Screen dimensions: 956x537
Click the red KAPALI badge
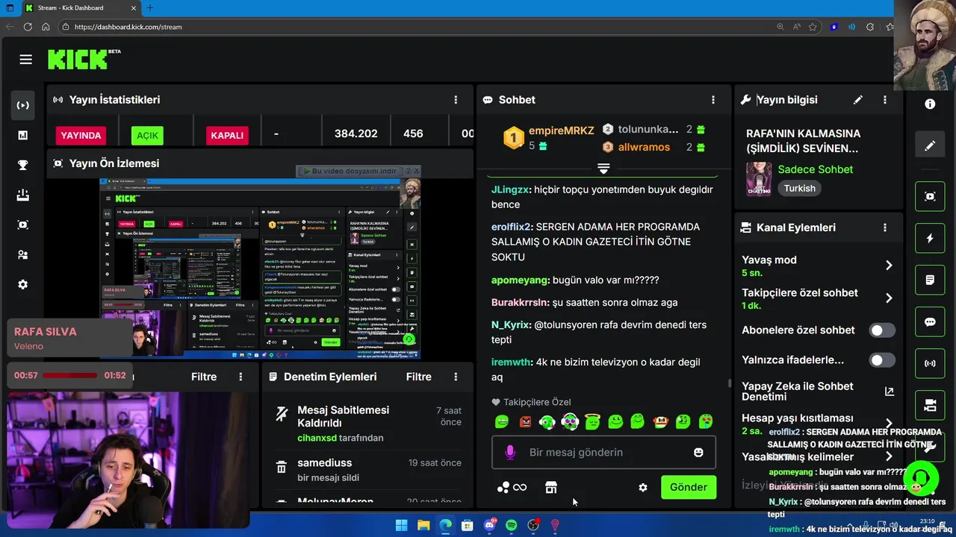[x=227, y=135]
